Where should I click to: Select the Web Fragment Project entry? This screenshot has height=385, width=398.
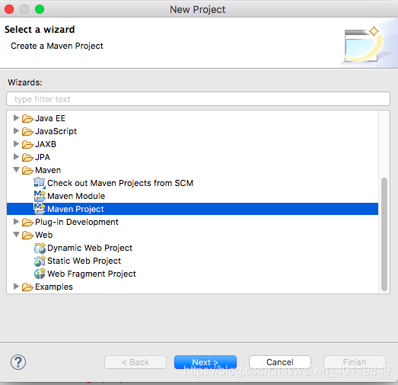point(91,274)
